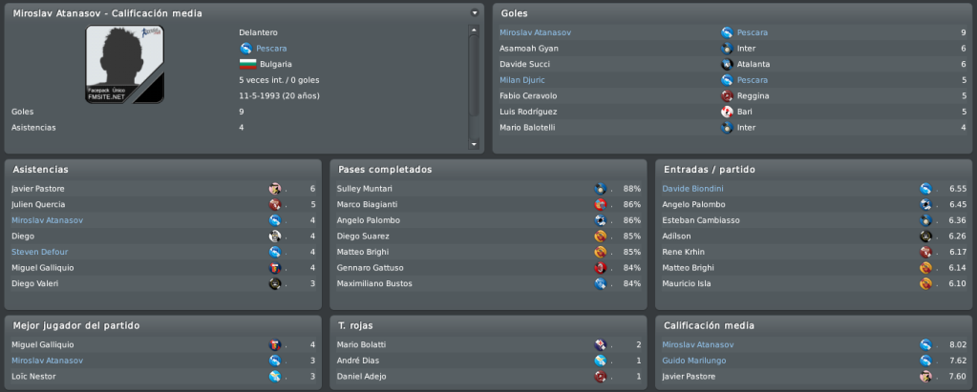This screenshot has width=977, height=392.
Task: Click Reggina badge beside Fabio Ceravolo
Action: click(x=727, y=95)
